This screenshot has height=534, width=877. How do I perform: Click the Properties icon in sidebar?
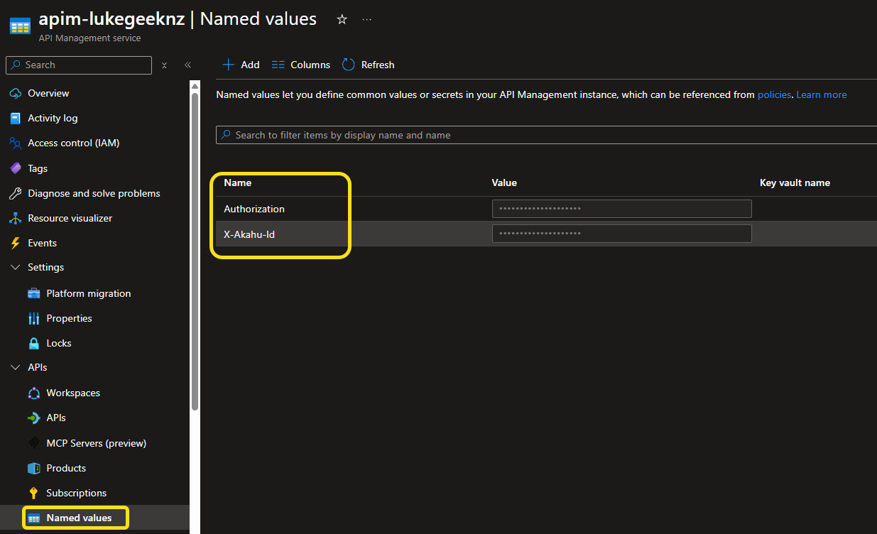point(33,318)
